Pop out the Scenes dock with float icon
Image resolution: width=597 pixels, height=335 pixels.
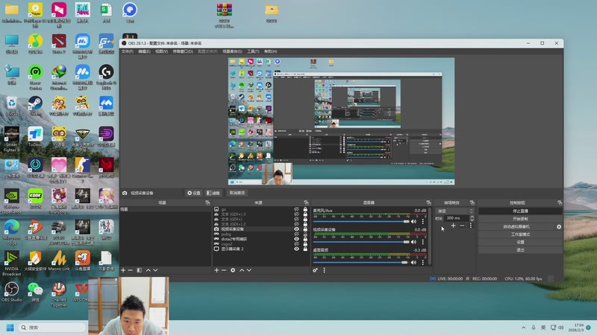207,202
